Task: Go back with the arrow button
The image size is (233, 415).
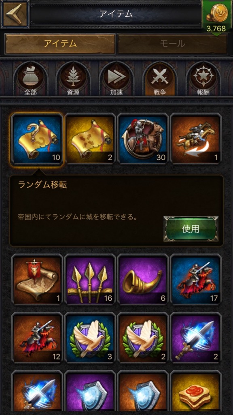Action: pyautogui.click(x=15, y=14)
